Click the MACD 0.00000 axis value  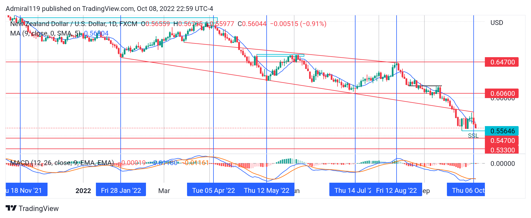[x=503, y=164]
